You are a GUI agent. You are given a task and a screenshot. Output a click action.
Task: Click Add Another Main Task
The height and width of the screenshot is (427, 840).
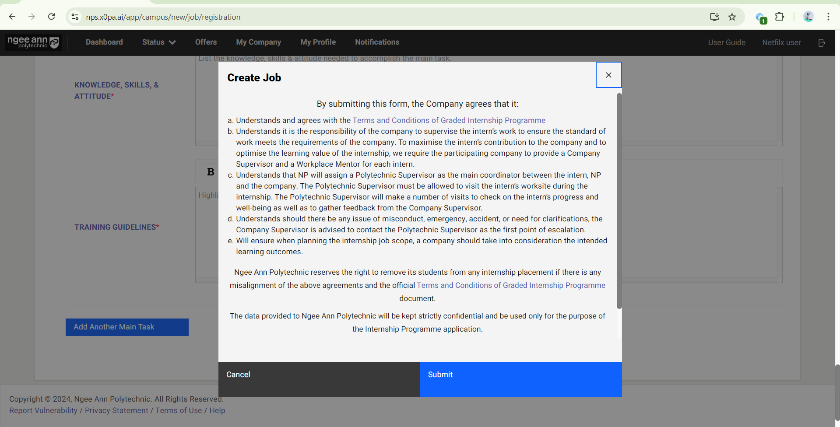127,327
